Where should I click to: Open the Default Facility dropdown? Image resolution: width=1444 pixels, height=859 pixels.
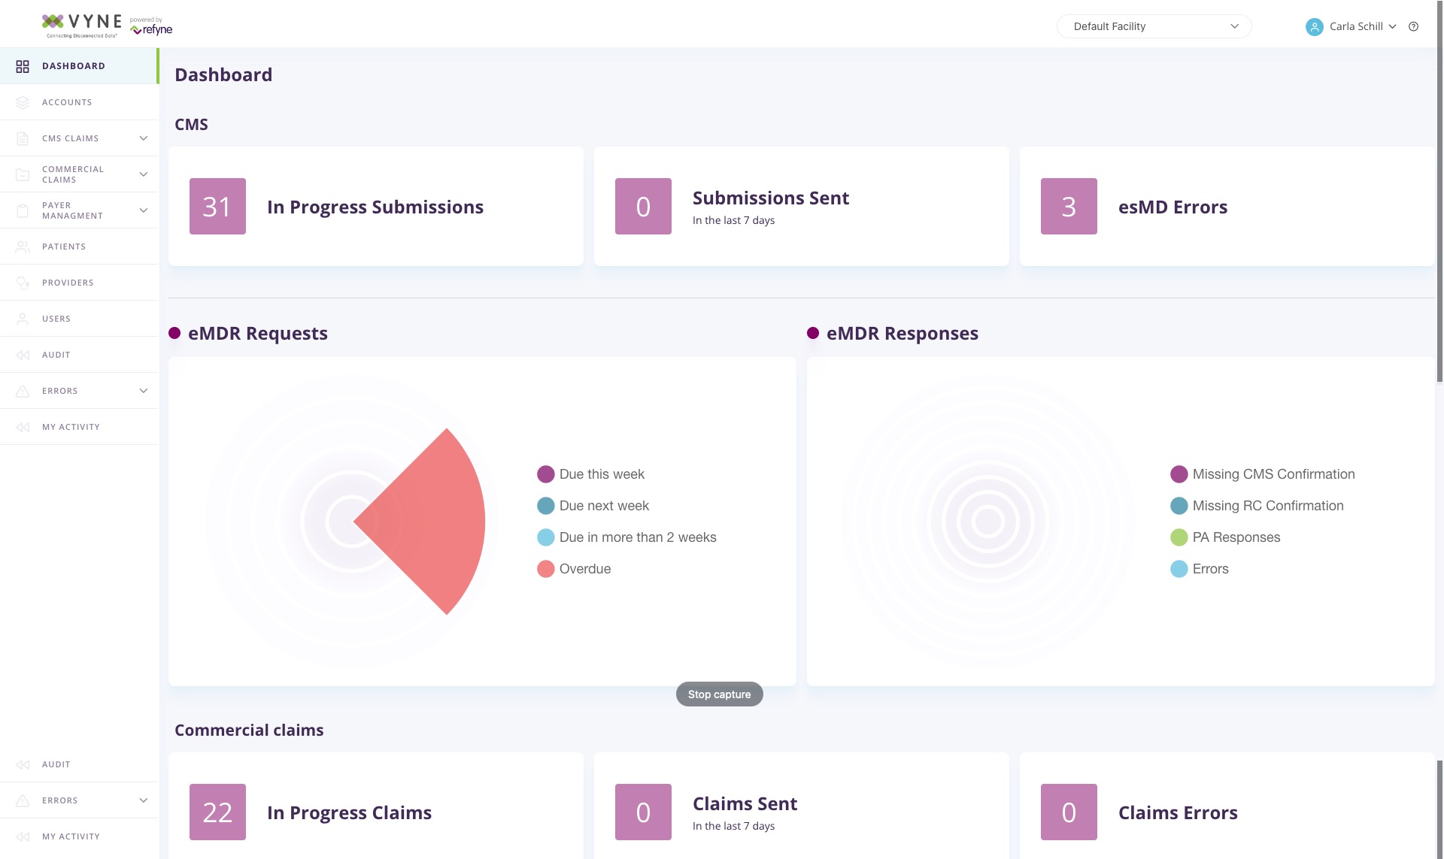[1154, 26]
